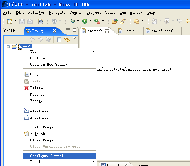Click the binary 010 build icon

(x=41, y=21)
